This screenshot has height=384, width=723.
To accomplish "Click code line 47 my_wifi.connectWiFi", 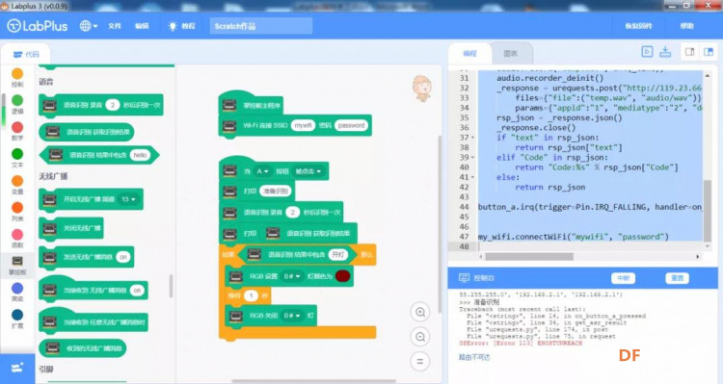I will [574, 237].
